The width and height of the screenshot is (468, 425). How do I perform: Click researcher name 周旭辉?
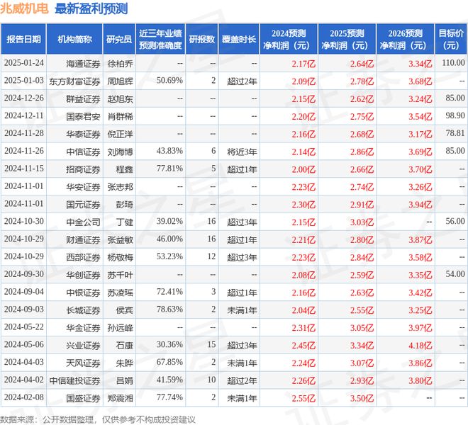click(x=120, y=81)
